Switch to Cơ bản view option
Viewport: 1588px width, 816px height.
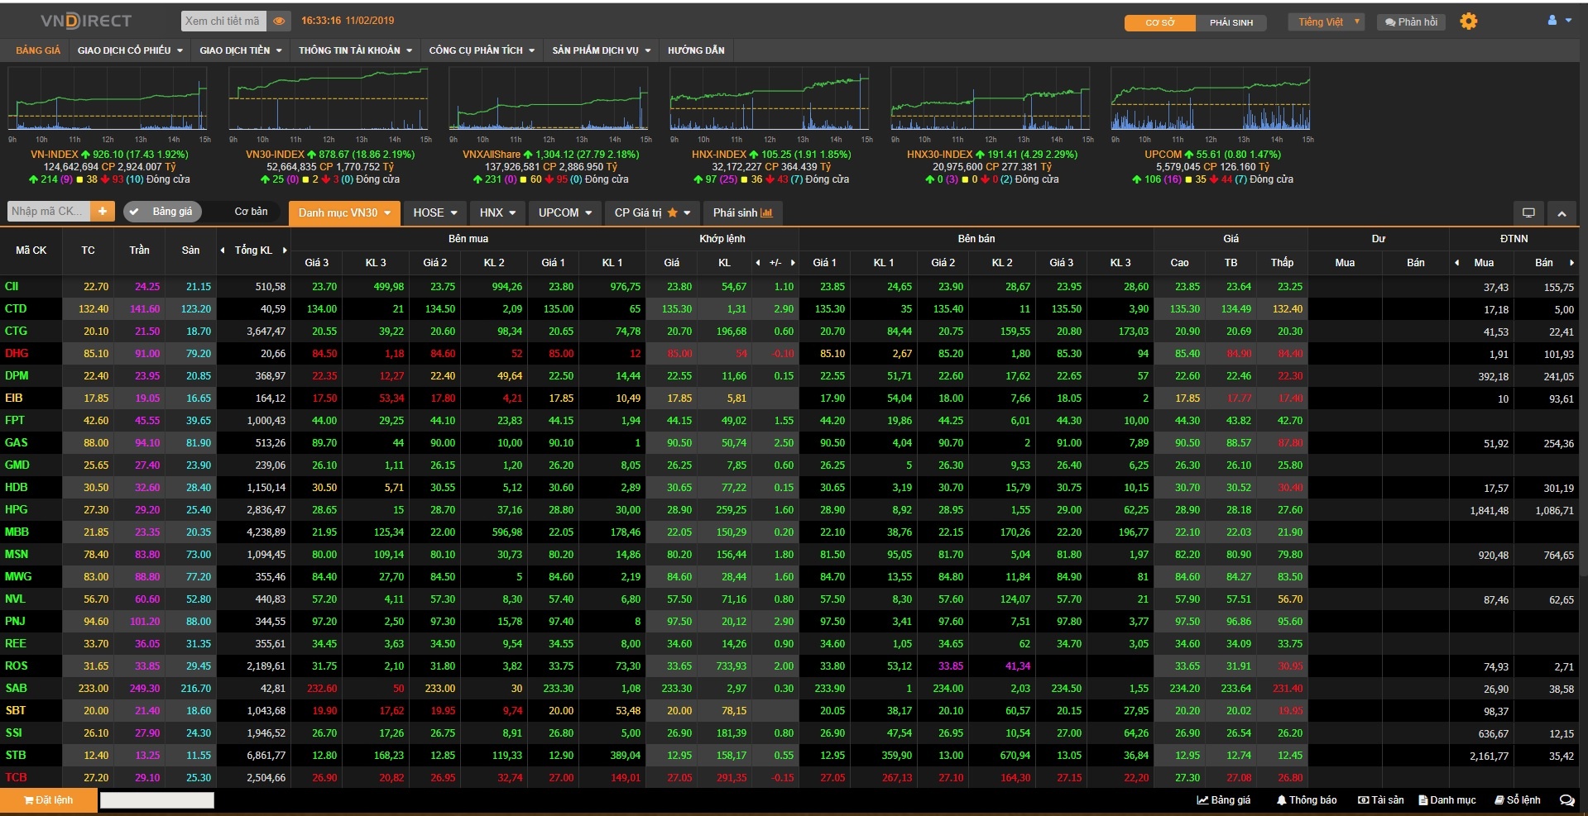click(251, 212)
